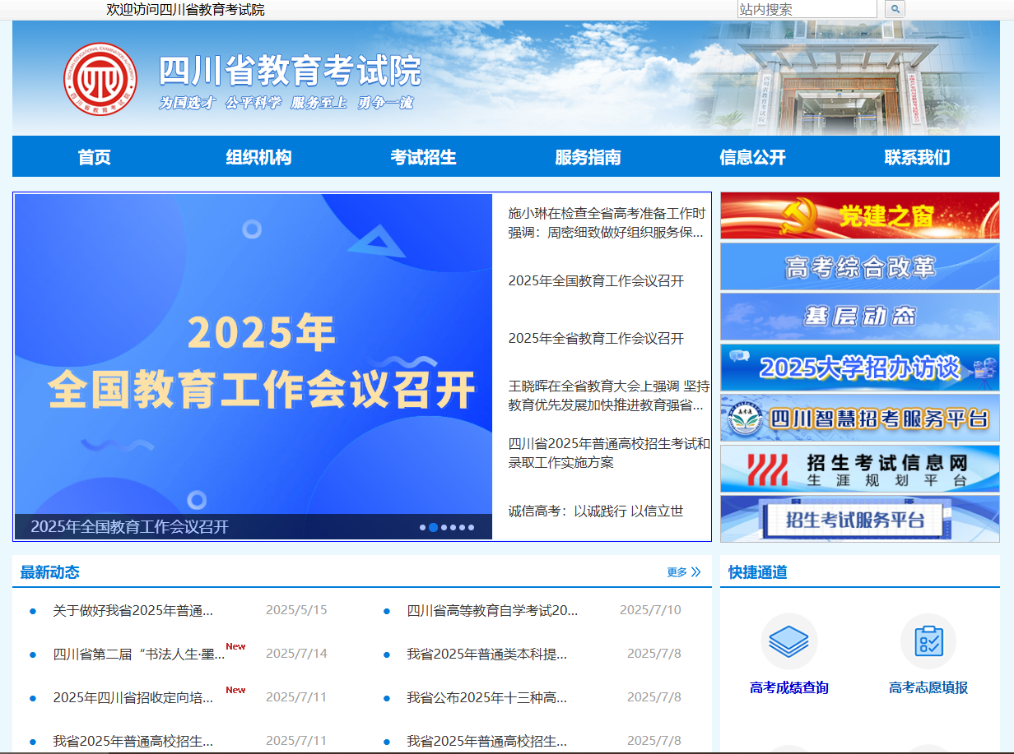1014x754 pixels.
Task: Open the 高考成绩查询 stacked-layers icon
Action: click(x=788, y=641)
